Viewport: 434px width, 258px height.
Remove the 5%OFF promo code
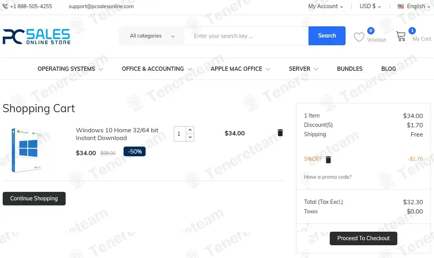tap(328, 160)
